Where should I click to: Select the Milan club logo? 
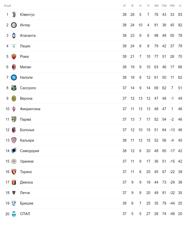pos(14,67)
